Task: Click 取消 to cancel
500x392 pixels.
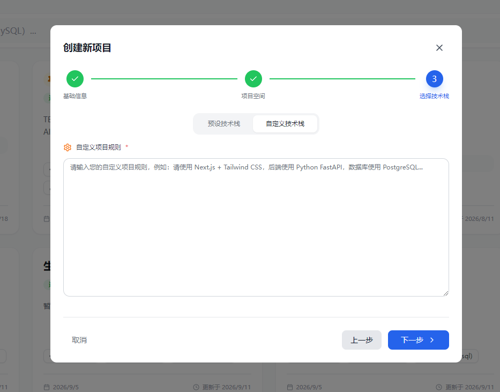Action: click(79, 340)
